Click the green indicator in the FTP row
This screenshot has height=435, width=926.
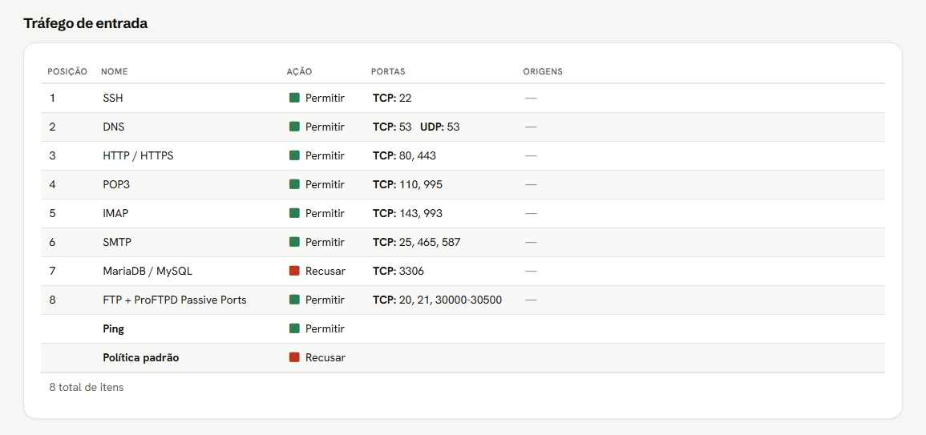pyautogui.click(x=294, y=300)
